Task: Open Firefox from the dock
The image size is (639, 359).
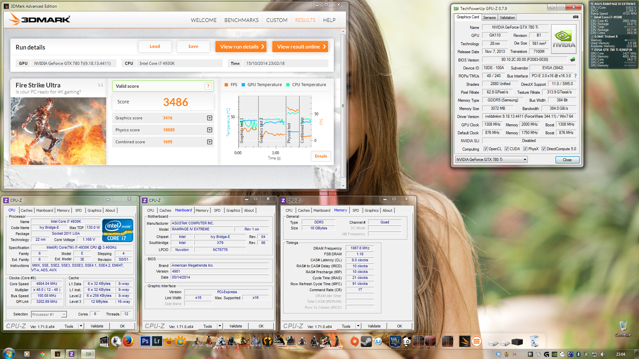Action: [x=128, y=341]
